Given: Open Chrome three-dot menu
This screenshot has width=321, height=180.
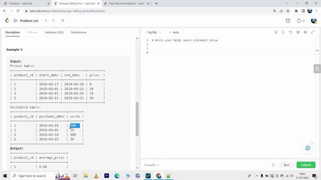Looking at the screenshot, I should [316, 11].
